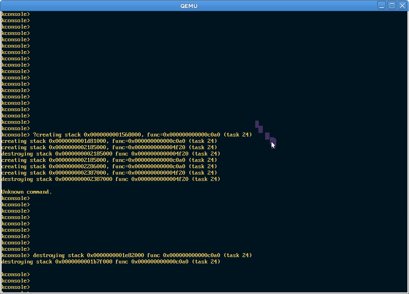Click 'destroying stack 0x0000000002387000' line

(x=111, y=179)
